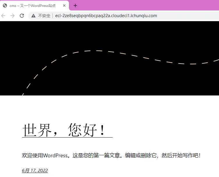Click the 不安全 security label
Viewport: 219px width, 177px height.
click(x=44, y=16)
